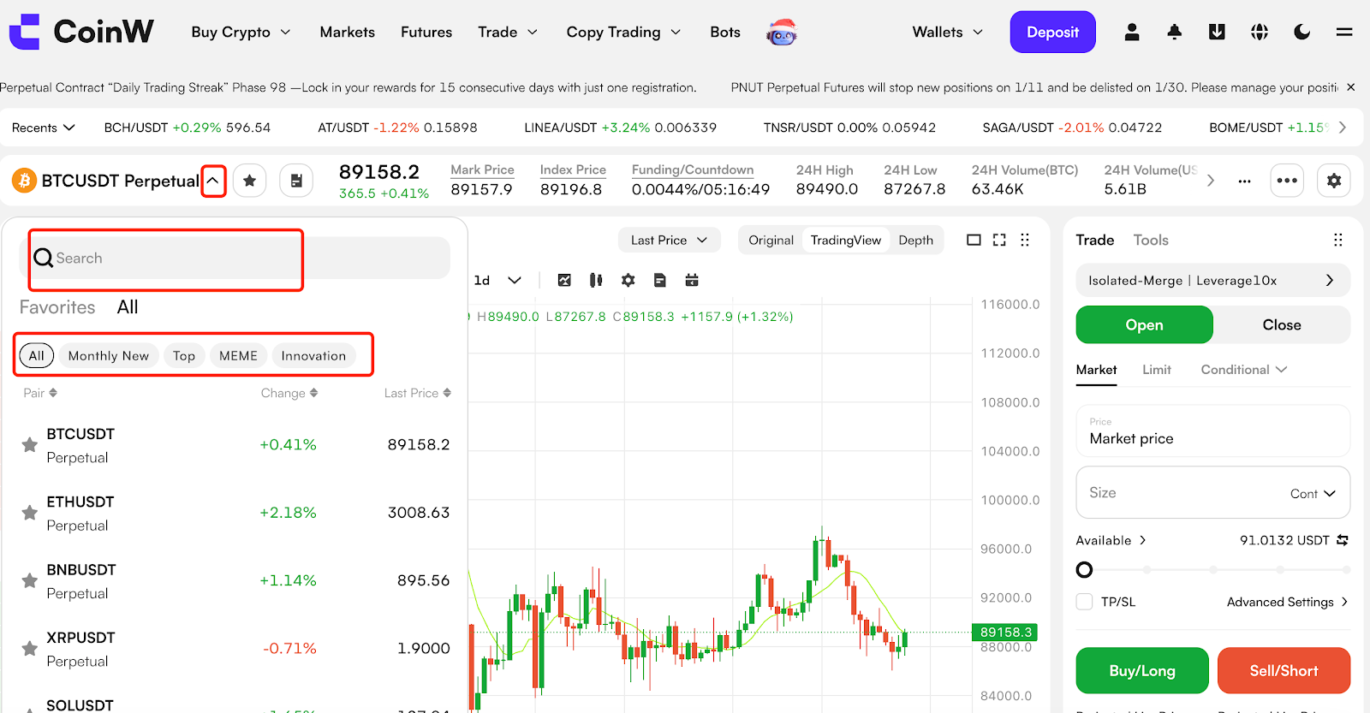
Task: Favorite the ETHUSDT Perpetual pair star
Action: [x=29, y=513]
